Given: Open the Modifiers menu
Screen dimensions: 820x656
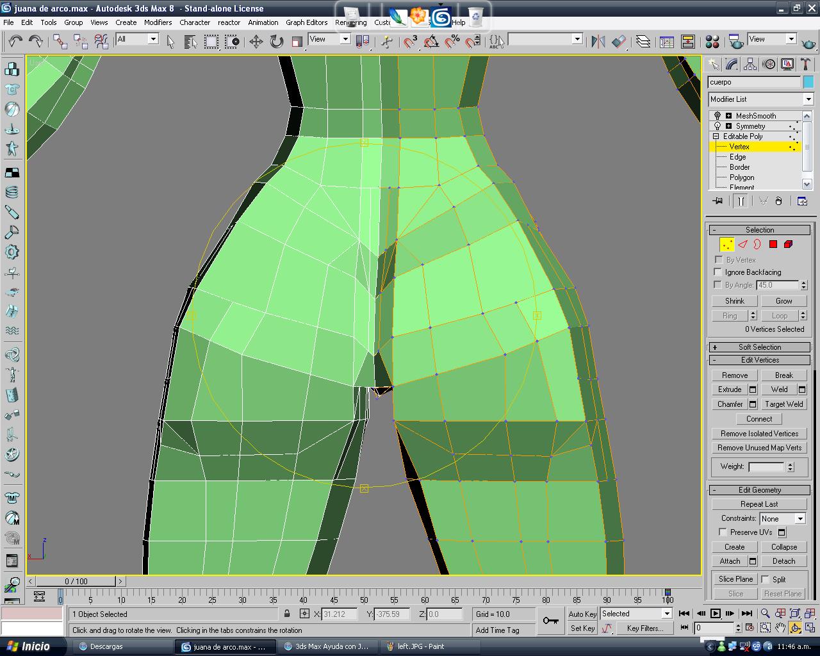Looking at the screenshot, I should pos(158,22).
